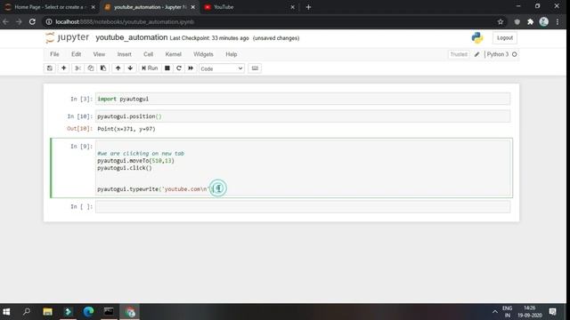Open Microsoft Edge from the taskbar
Screen dimensions: 570x320
[x=88, y=312]
